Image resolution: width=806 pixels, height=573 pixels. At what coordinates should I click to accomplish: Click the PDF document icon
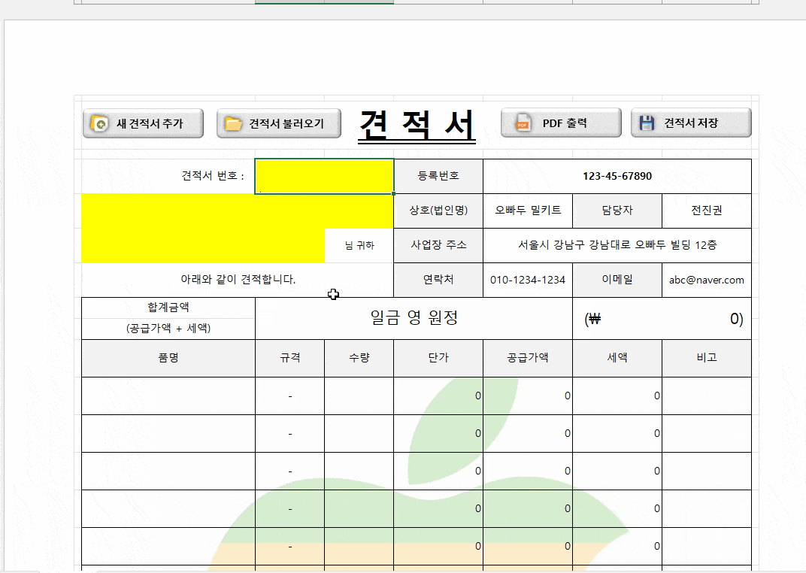coord(523,123)
